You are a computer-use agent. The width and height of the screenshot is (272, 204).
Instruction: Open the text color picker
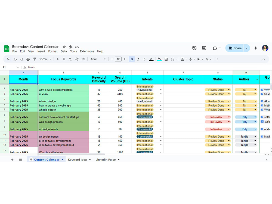click(x=151, y=59)
